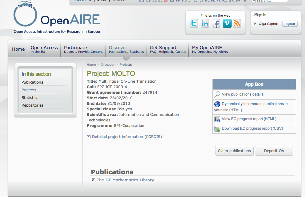This screenshot has height=197, width=305.
Task: Go to the Home menu item
Action: (x=18, y=49)
